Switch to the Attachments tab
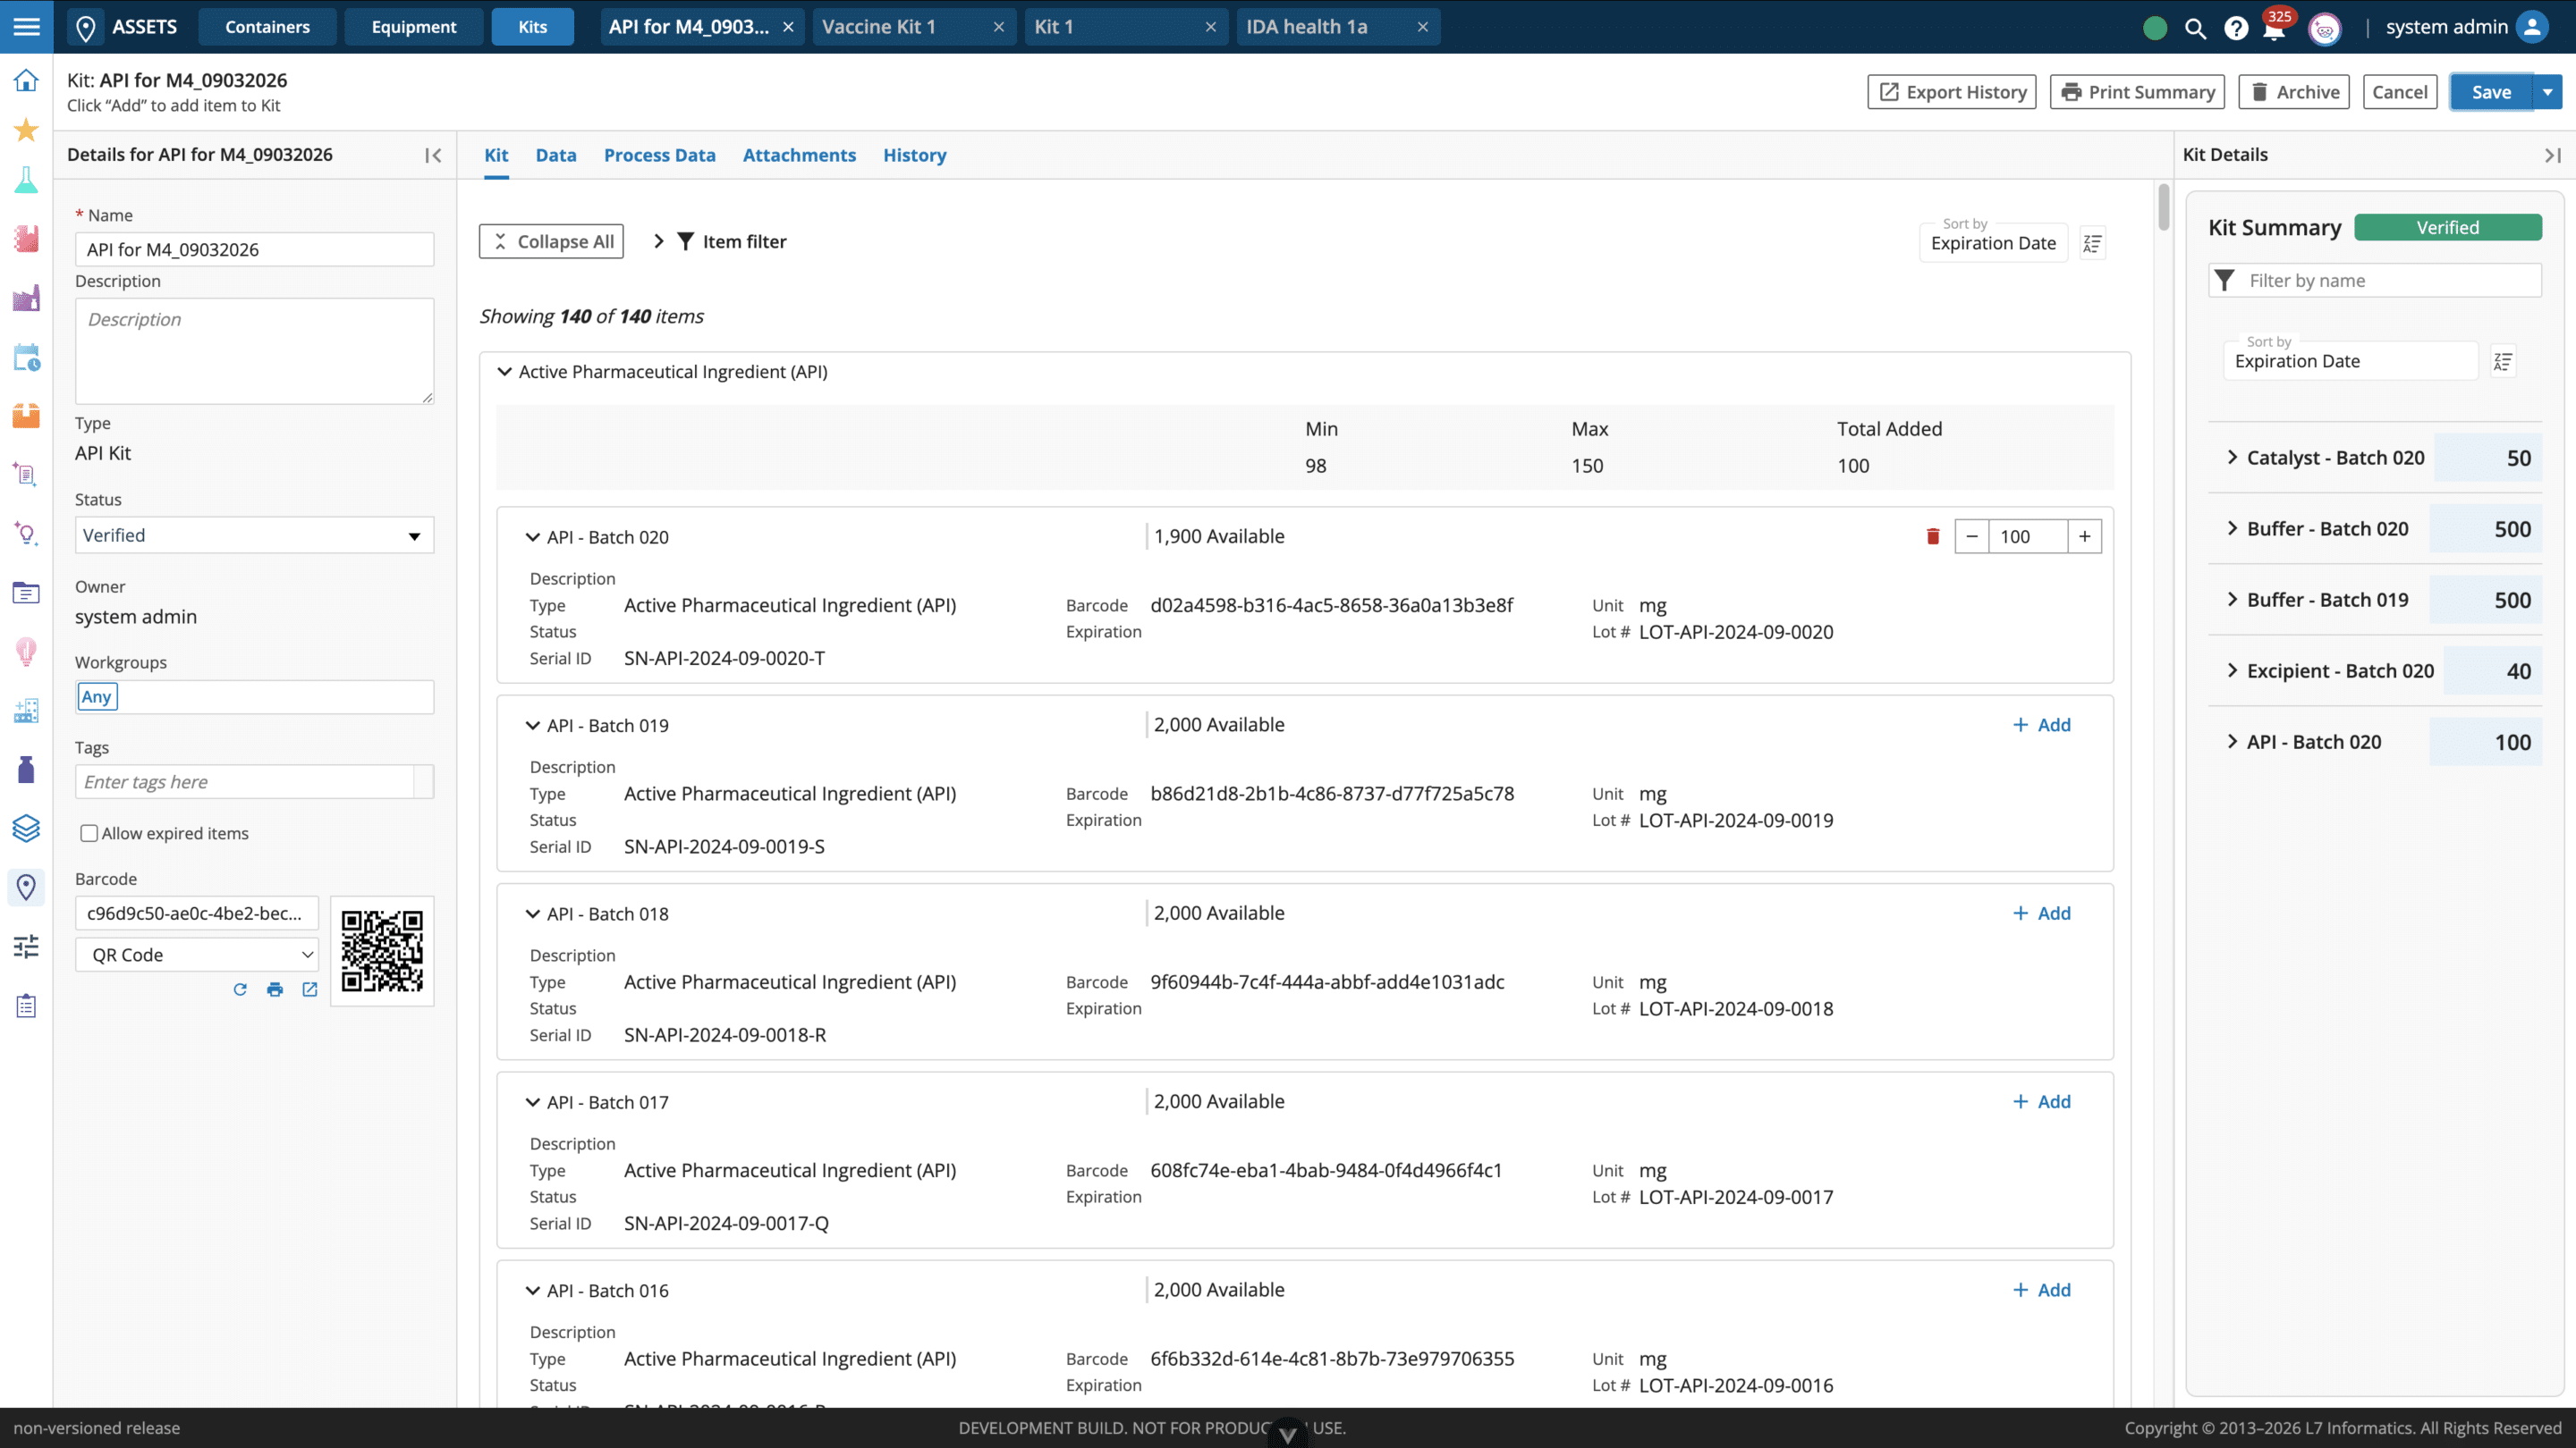2576x1448 pixels. click(799, 155)
